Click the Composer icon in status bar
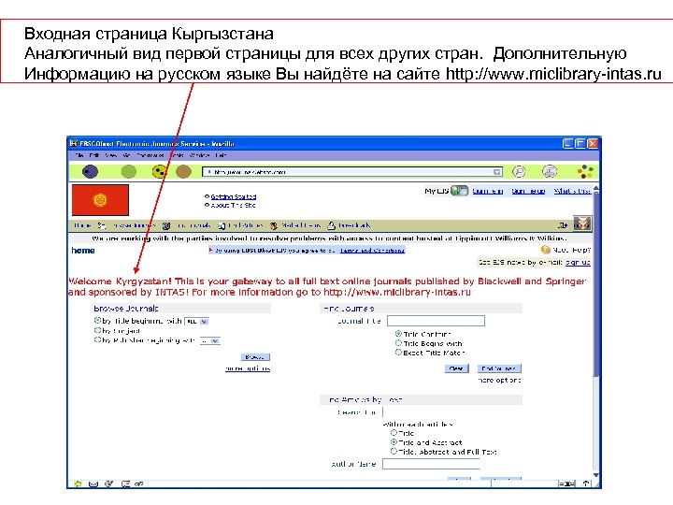 (109, 484)
